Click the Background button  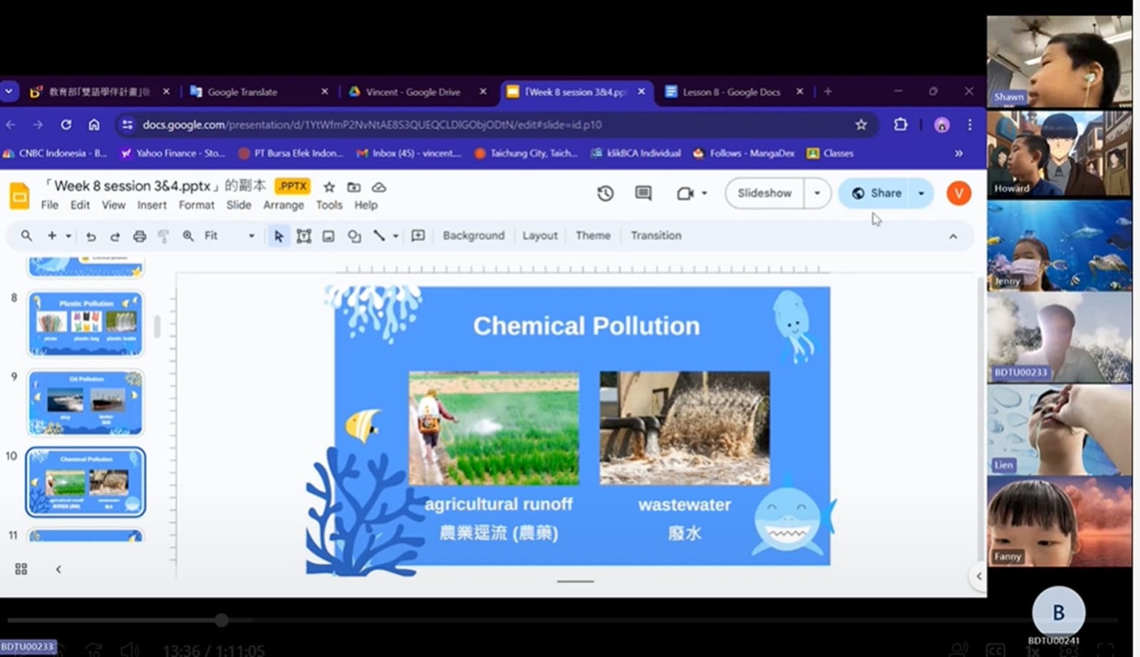pos(473,236)
